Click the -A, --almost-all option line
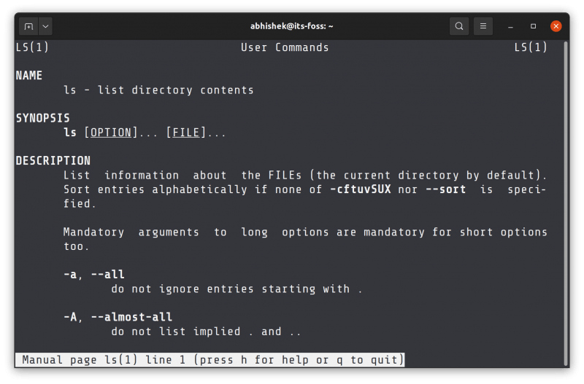 pos(118,317)
